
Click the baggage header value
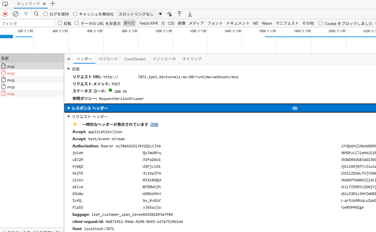pos(132,214)
